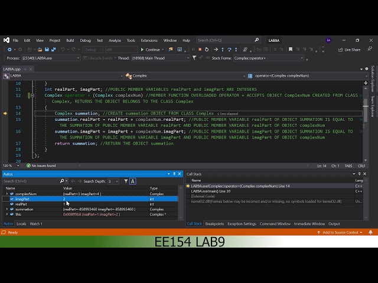Viewport: 378px width, 283px height.
Task: Switch to the Locals tab
Action: pyautogui.click(x=21, y=224)
